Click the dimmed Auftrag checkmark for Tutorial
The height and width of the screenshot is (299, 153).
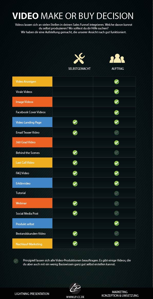(117, 193)
